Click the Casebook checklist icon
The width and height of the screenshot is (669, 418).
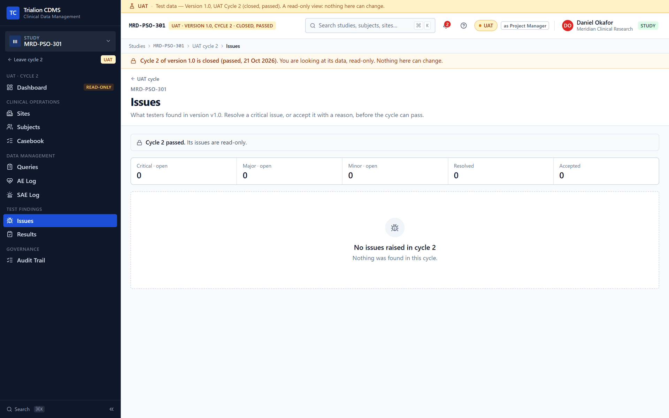click(10, 141)
